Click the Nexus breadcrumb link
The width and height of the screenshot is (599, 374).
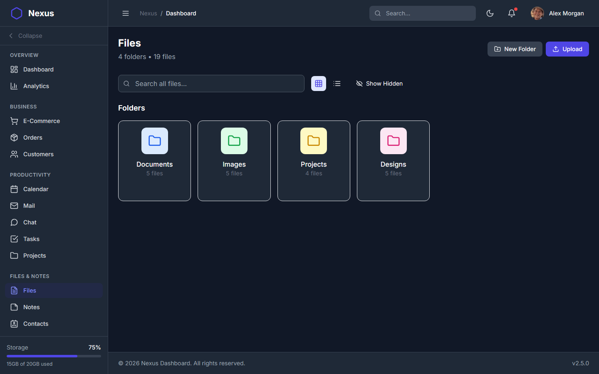(149, 13)
